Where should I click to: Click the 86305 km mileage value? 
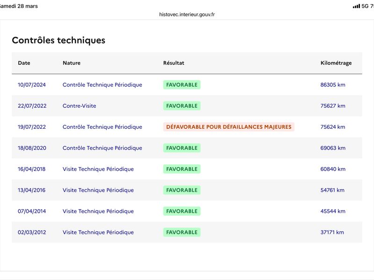click(333, 85)
